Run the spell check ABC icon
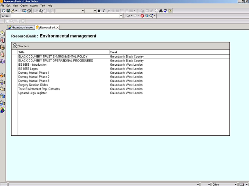This screenshot has height=186, width=249. [x=165, y=11]
